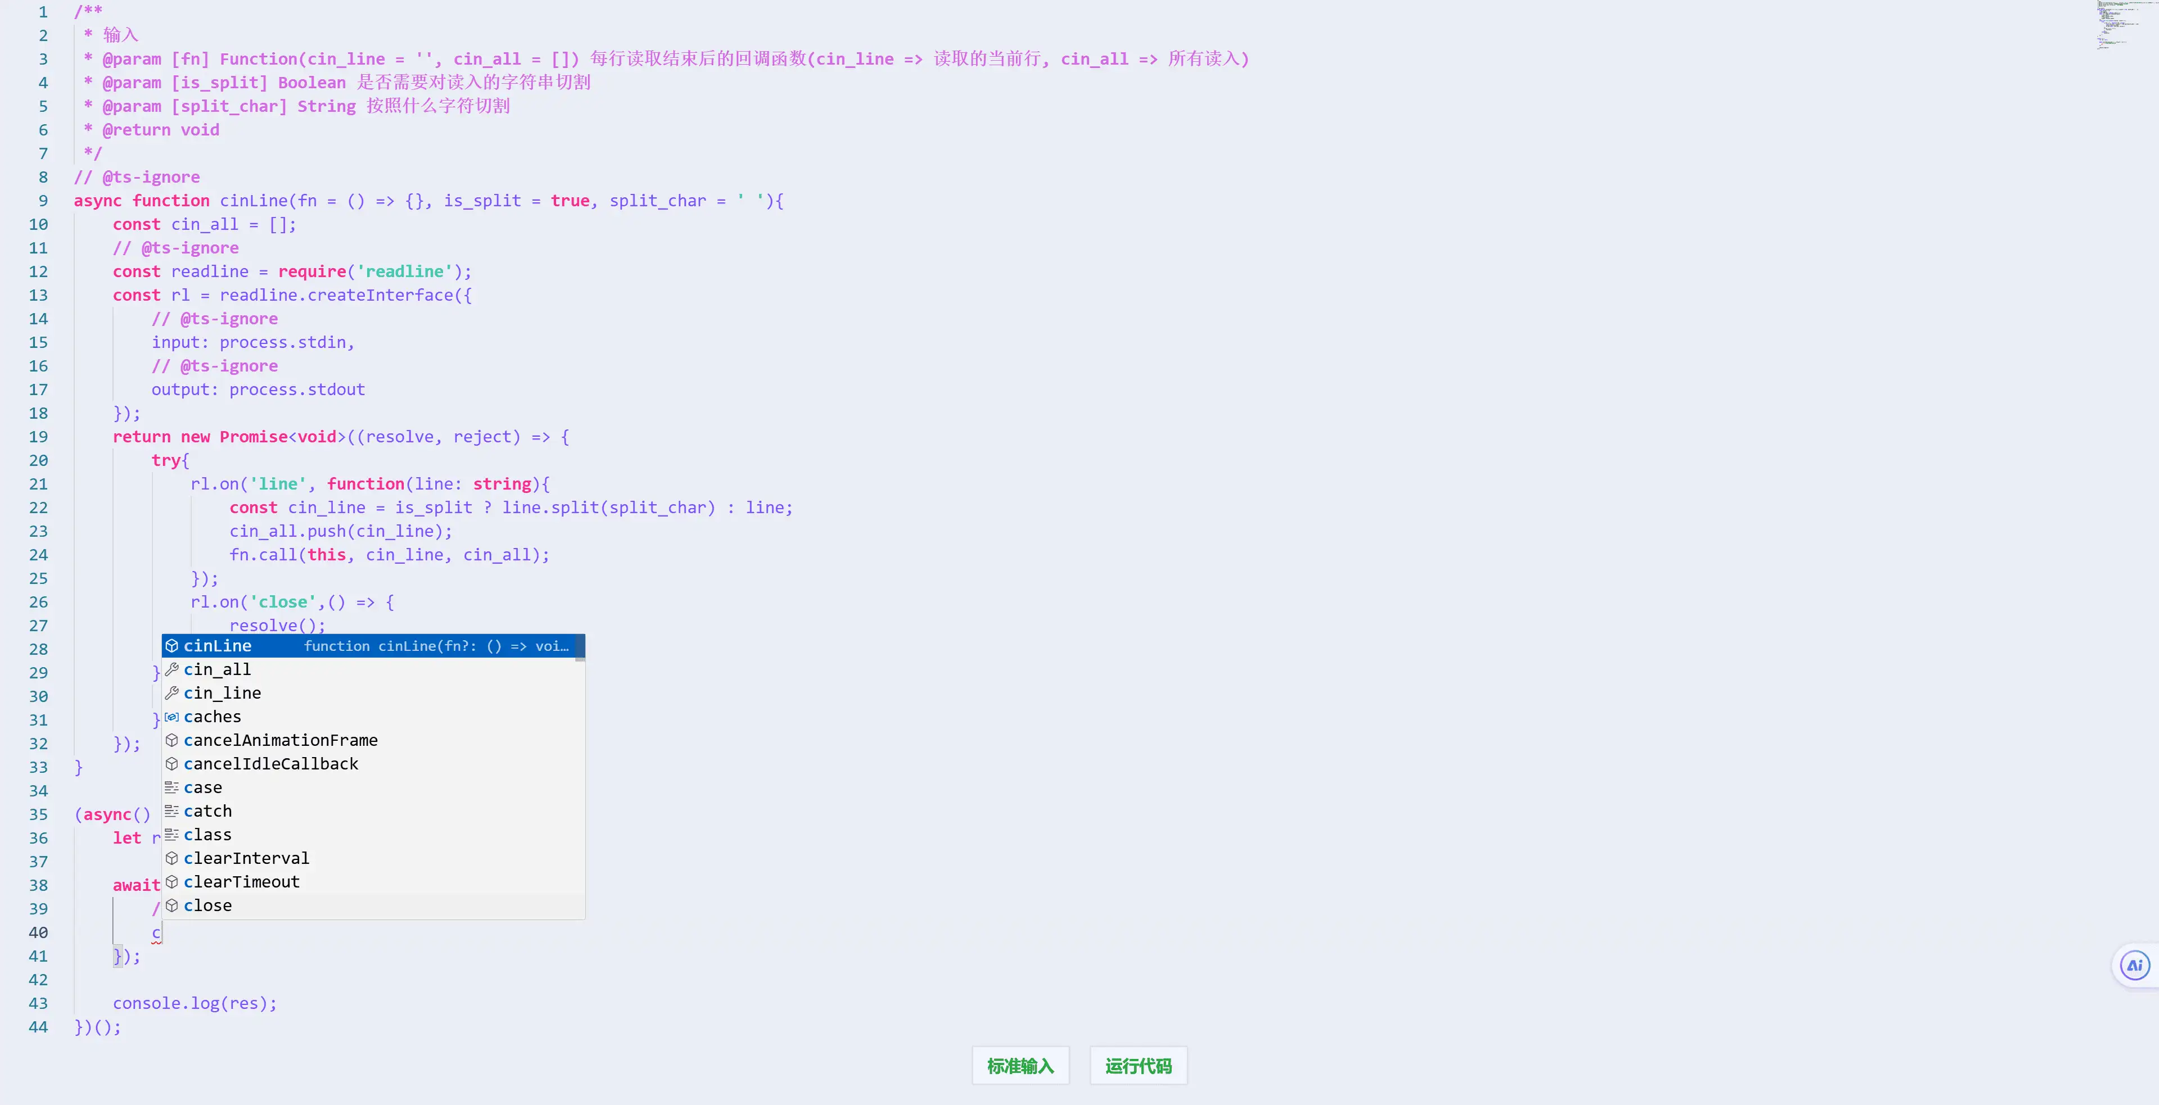Select clearTimeout from autocomplete list
This screenshot has width=2159, height=1105.
coord(241,882)
